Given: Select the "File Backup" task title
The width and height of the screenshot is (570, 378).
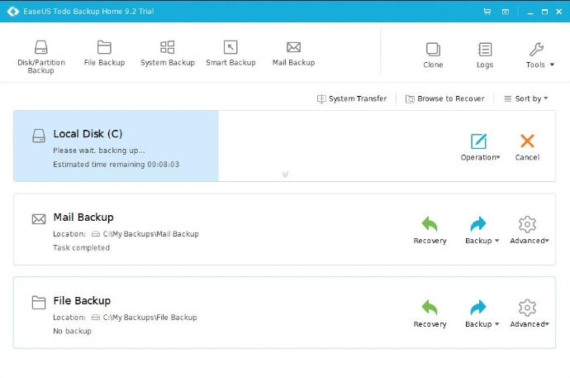Looking at the screenshot, I should coord(82,301).
